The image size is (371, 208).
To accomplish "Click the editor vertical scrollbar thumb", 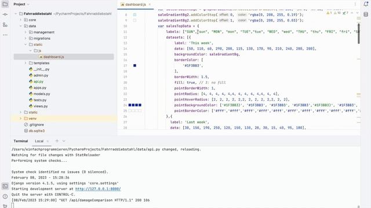I will tap(359, 34).
